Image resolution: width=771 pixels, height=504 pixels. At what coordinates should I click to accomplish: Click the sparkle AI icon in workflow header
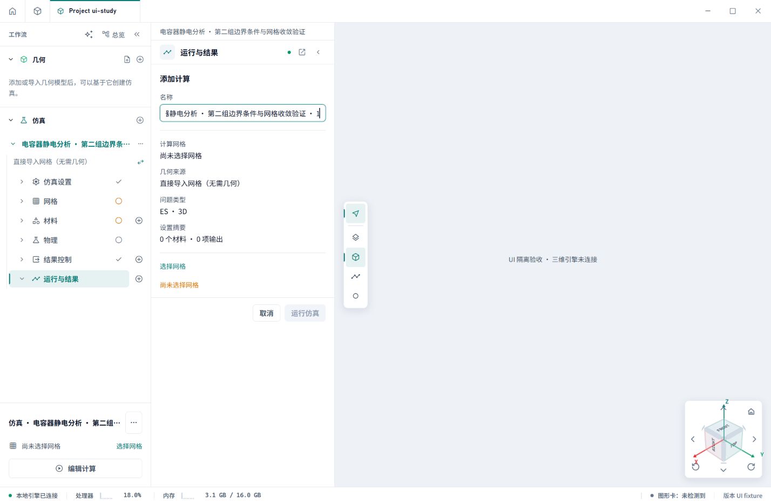tap(89, 35)
